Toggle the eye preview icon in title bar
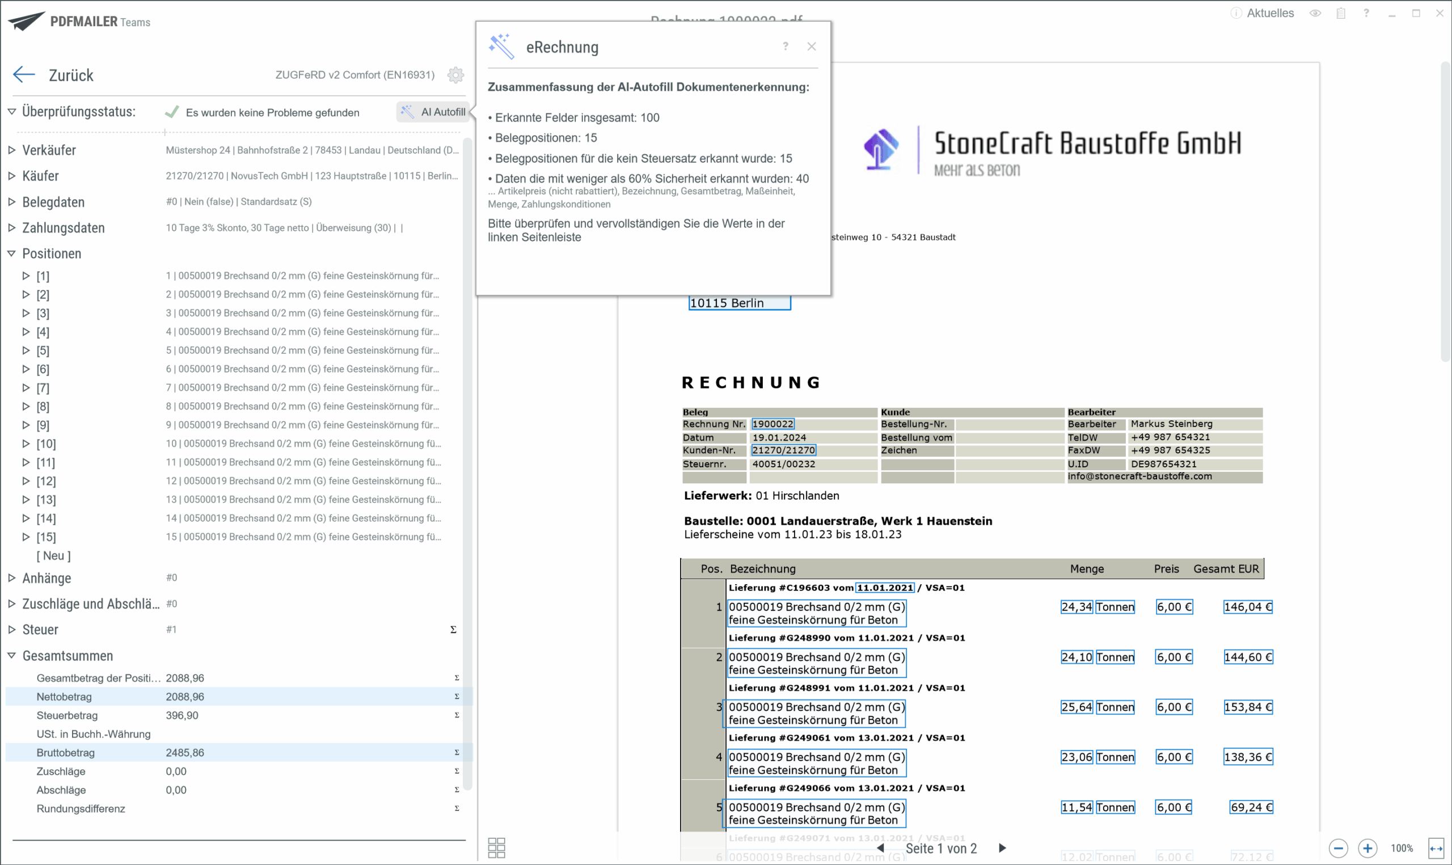The image size is (1452, 865). tap(1315, 13)
